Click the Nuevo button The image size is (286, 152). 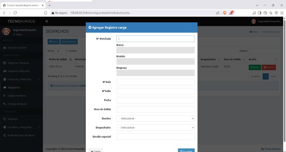pos(54,42)
